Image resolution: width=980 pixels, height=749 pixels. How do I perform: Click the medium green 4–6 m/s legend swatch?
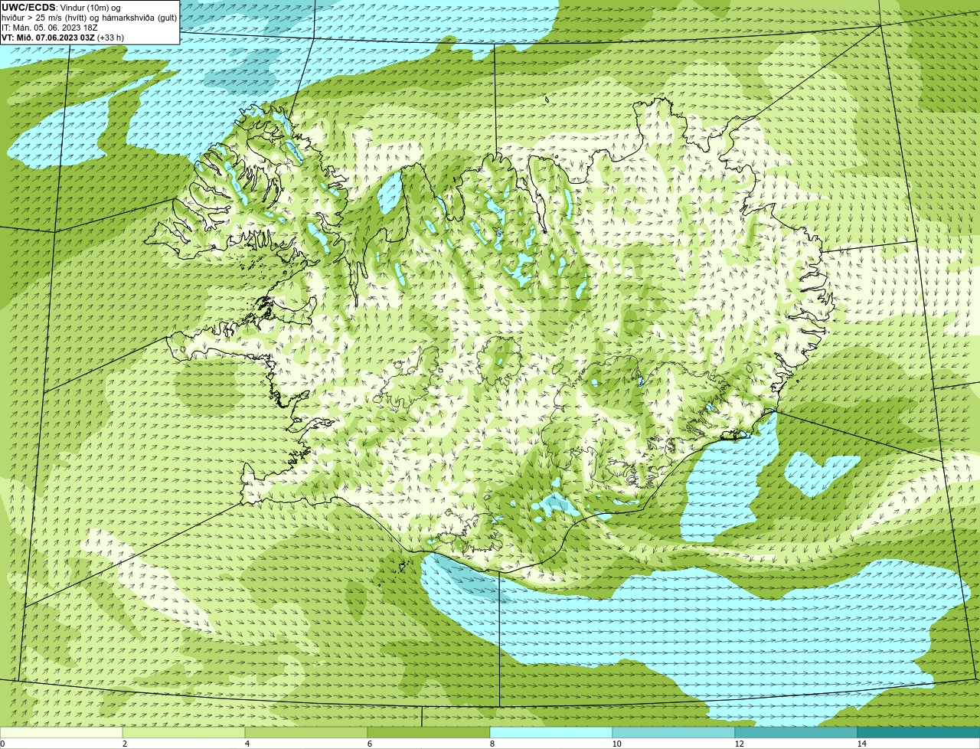coord(306,732)
